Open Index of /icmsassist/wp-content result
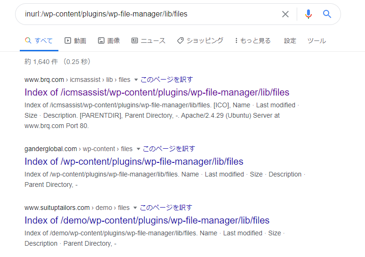This screenshot has width=365, height=257. 157,92
